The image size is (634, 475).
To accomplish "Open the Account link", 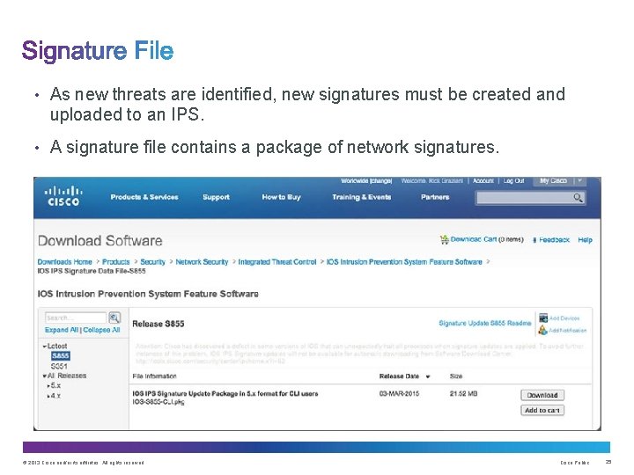I will 483,181.
